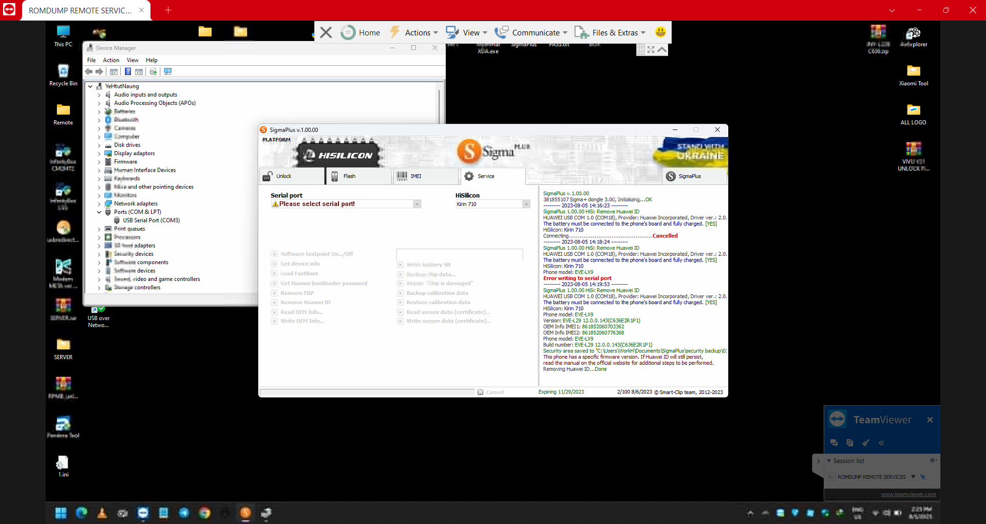Click the TeamViewer chat icon
The height and width of the screenshot is (524, 986).
(834, 443)
